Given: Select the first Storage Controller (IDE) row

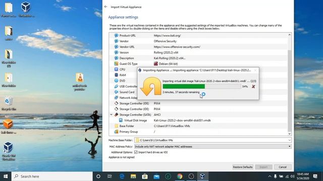Looking at the screenshot, I should pyautogui.click(x=198, y=104).
